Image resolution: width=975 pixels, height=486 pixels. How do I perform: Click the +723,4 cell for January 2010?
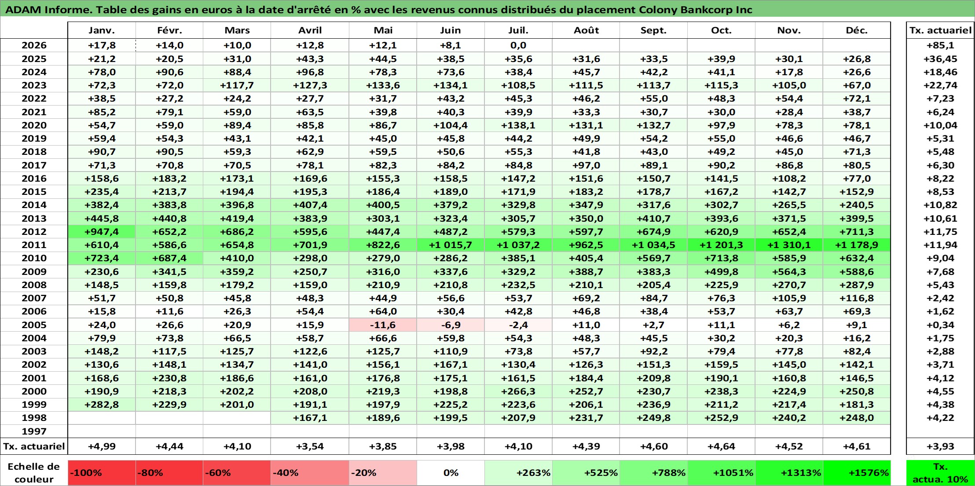tap(102, 258)
